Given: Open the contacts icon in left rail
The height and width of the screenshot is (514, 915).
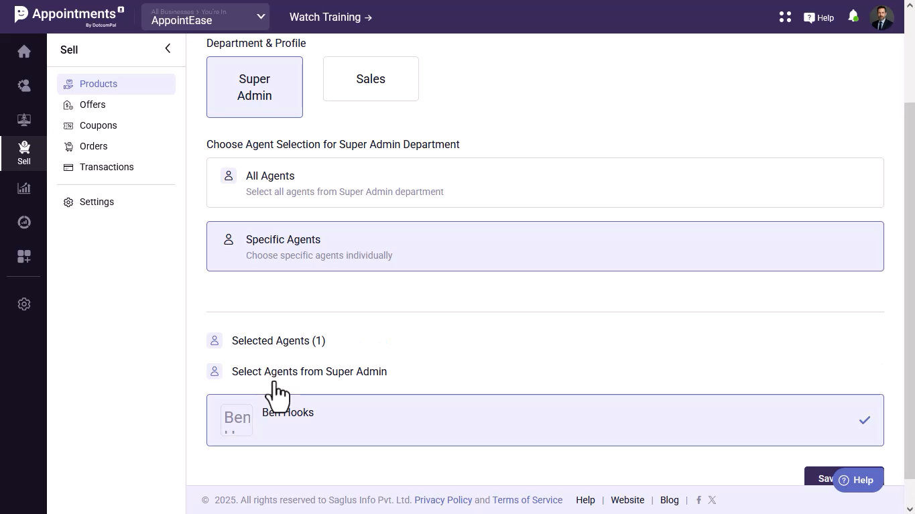Looking at the screenshot, I should tap(24, 86).
